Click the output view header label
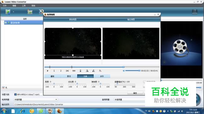 coord(131,19)
